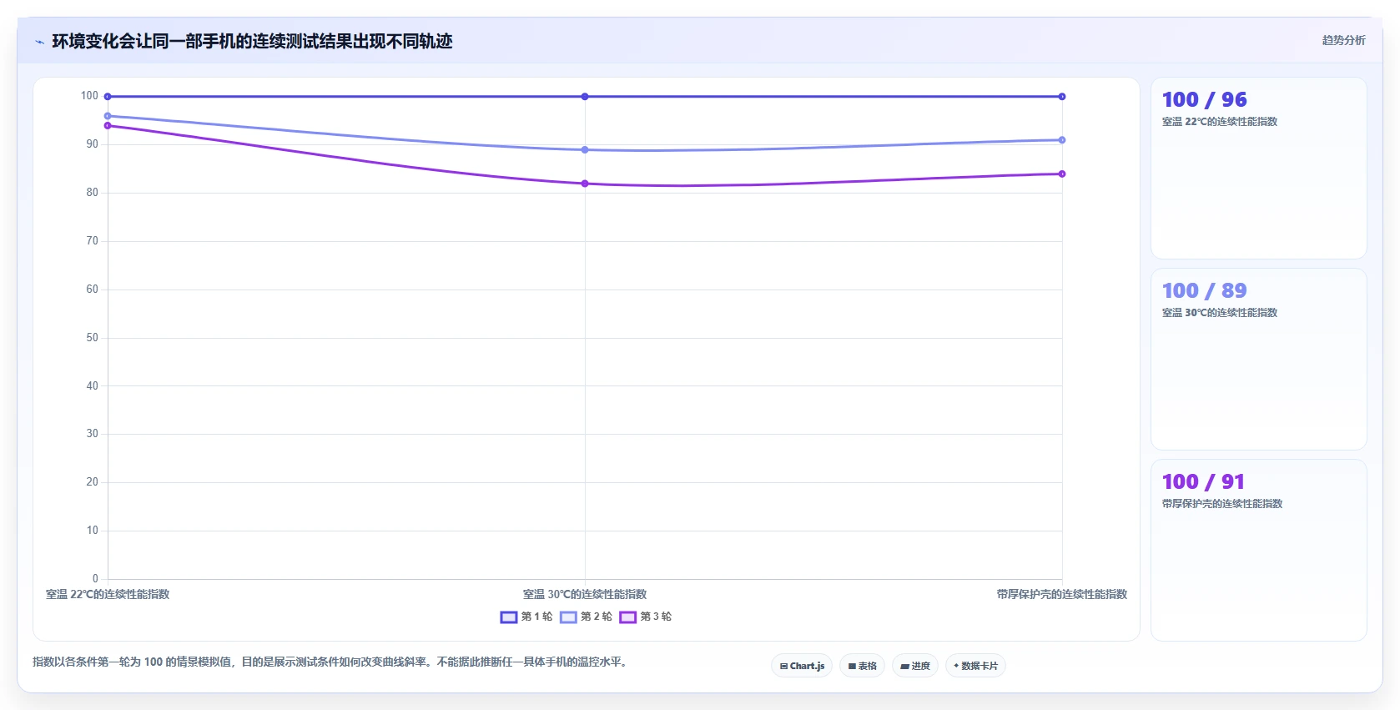The image size is (1400, 710).
Task: Click the round 1 data point at 带厚保护壳
Action: tap(1062, 97)
